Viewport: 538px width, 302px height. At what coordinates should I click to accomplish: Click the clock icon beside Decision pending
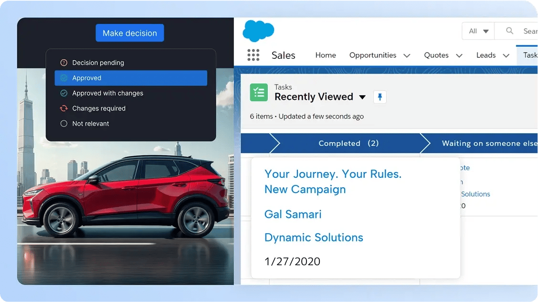pyautogui.click(x=63, y=63)
